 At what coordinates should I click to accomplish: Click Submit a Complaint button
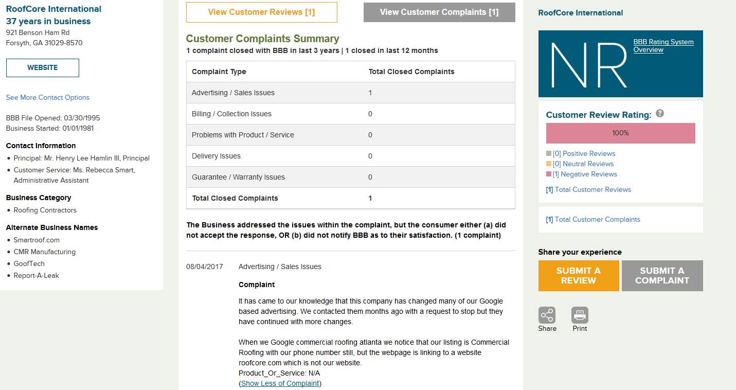[x=662, y=276]
